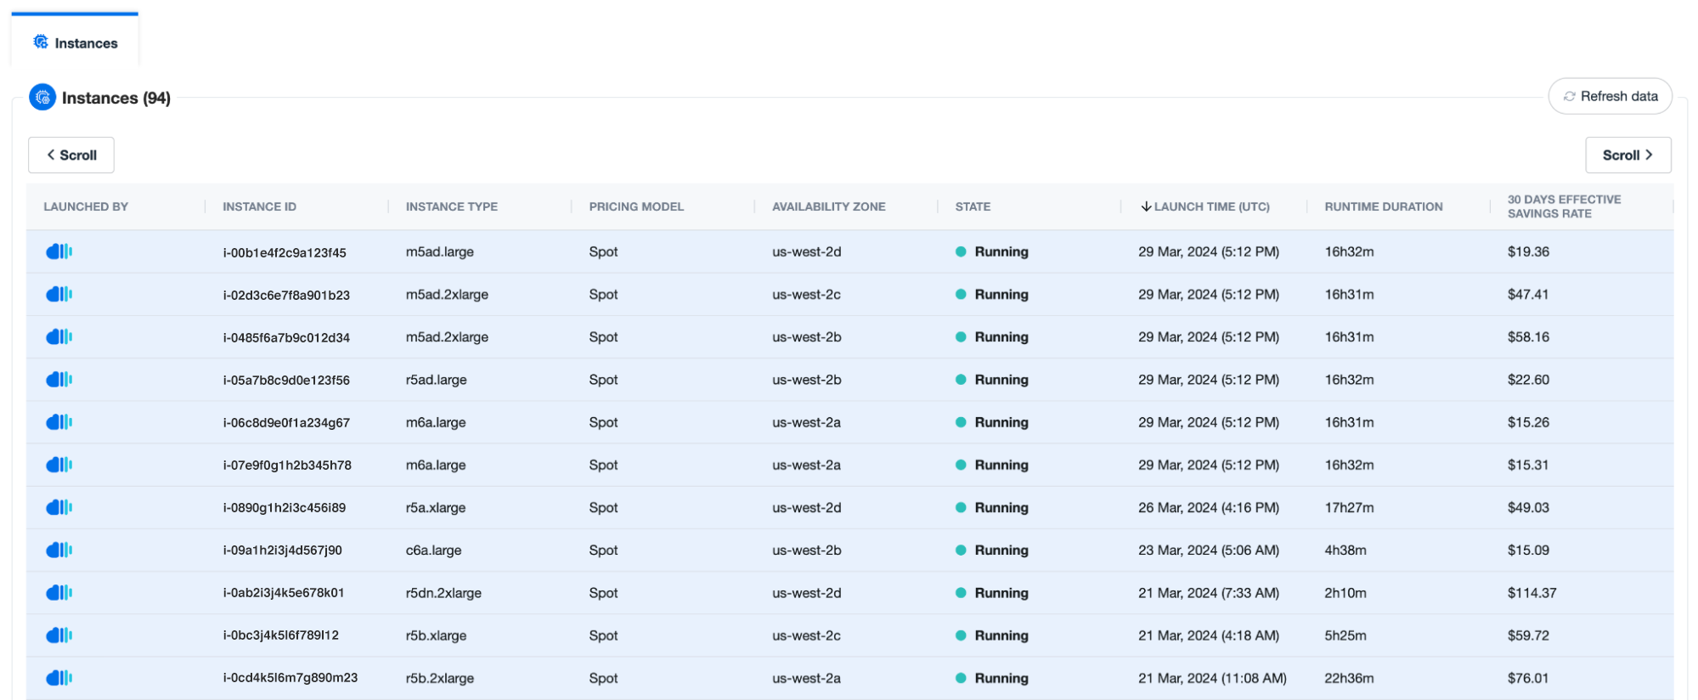Click savings value $76.01

[x=1528, y=678]
